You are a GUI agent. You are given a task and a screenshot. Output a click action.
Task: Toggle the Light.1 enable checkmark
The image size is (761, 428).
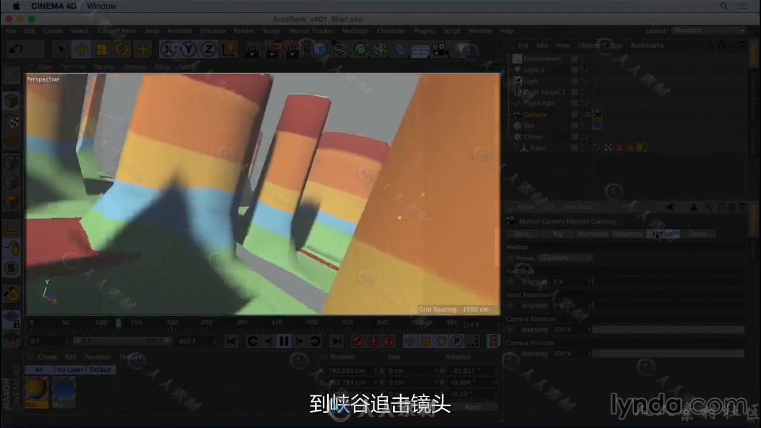pos(587,70)
